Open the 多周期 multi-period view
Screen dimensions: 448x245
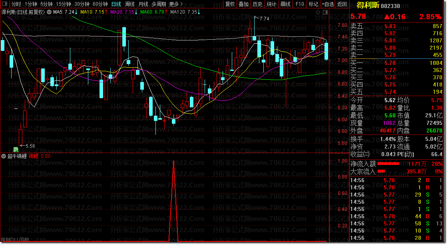pos(159,4)
